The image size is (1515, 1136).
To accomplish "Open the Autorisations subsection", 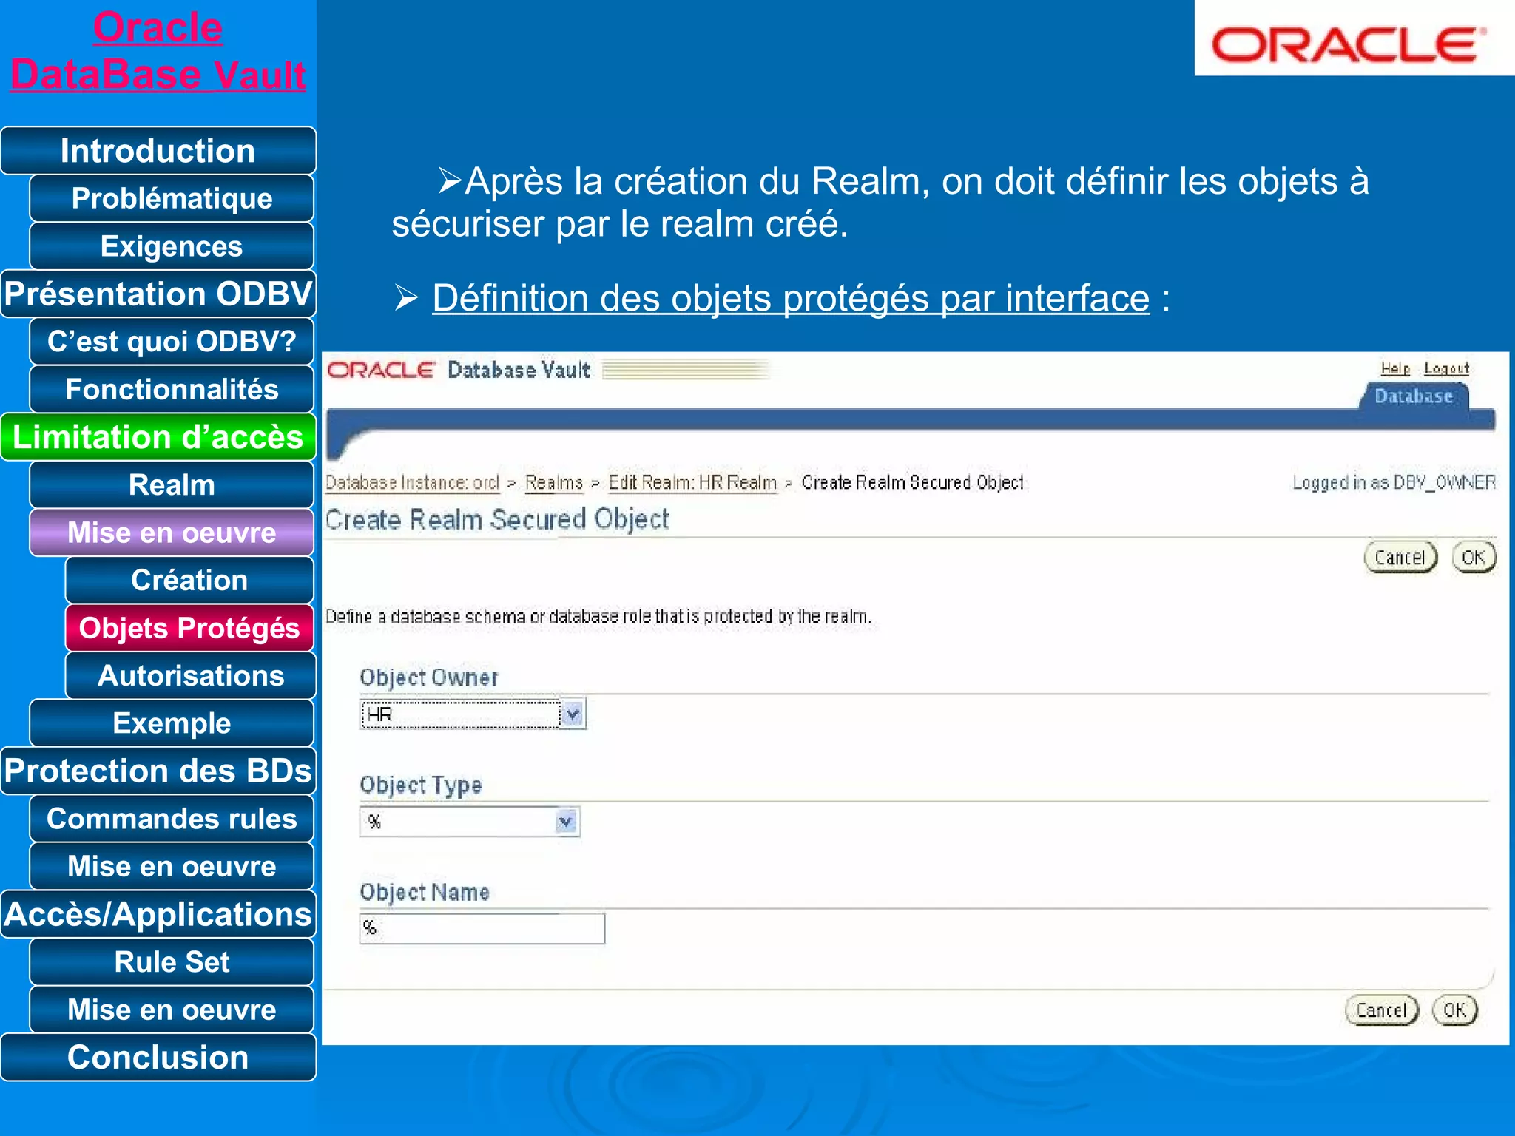I will pyautogui.click(x=190, y=675).
